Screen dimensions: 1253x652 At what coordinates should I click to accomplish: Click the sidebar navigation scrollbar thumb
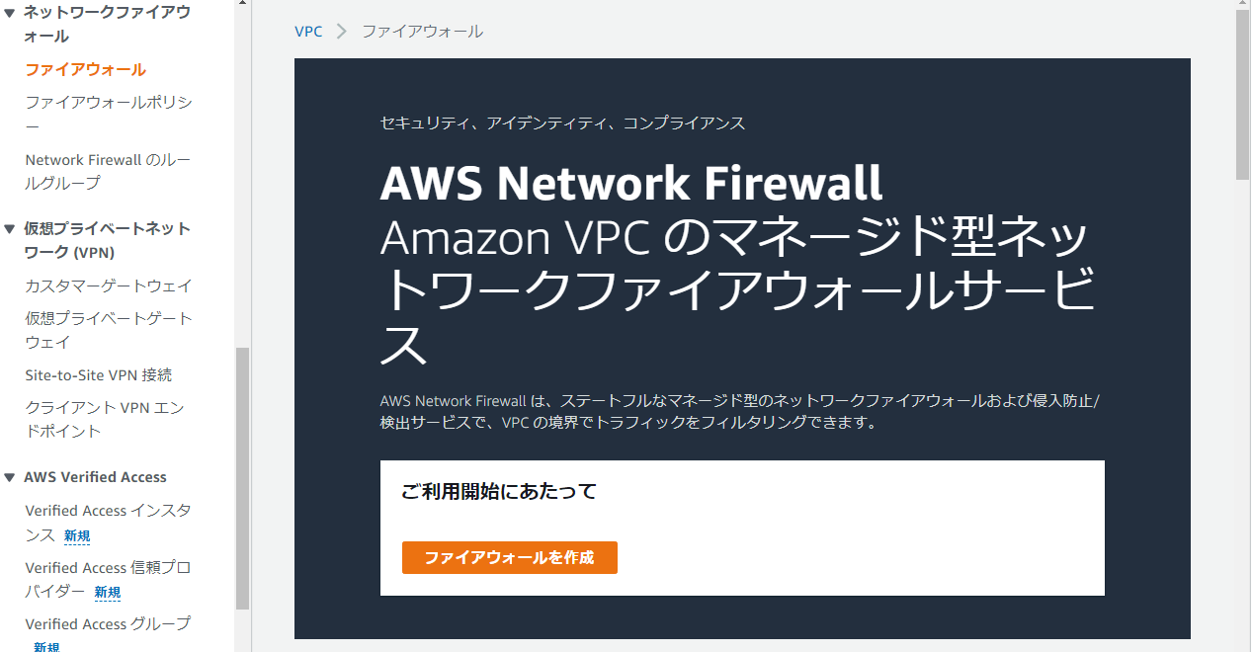click(243, 478)
